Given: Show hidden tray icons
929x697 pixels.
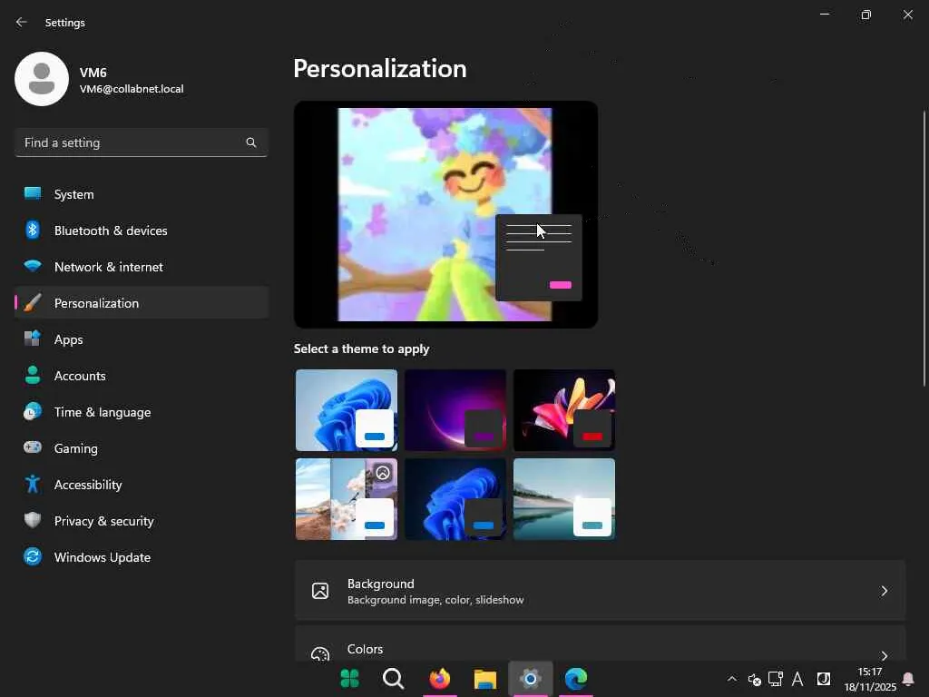Looking at the screenshot, I should (x=732, y=679).
